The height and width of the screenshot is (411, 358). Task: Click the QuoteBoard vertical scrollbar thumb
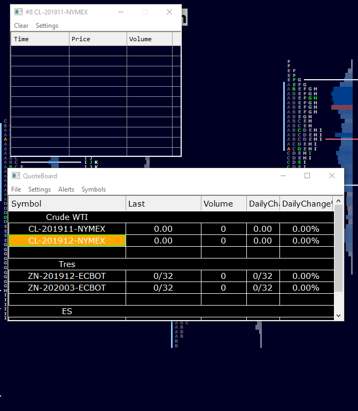click(x=338, y=248)
